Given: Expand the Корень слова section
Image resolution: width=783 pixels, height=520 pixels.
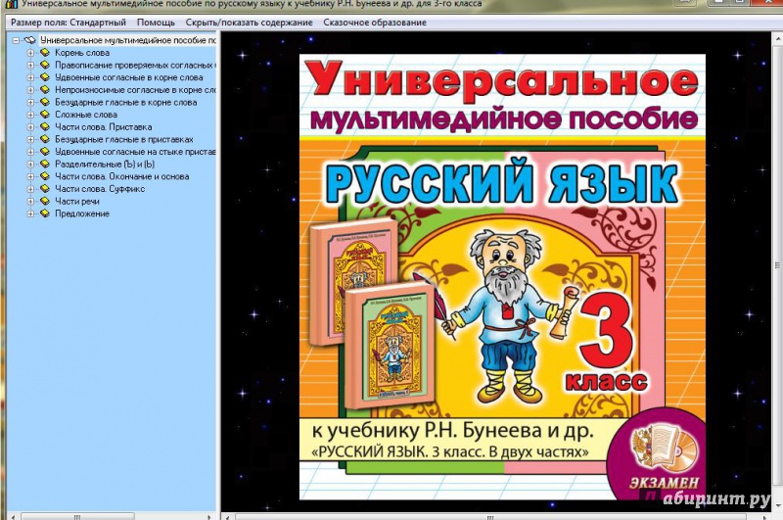Looking at the screenshot, I should pyautogui.click(x=30, y=53).
